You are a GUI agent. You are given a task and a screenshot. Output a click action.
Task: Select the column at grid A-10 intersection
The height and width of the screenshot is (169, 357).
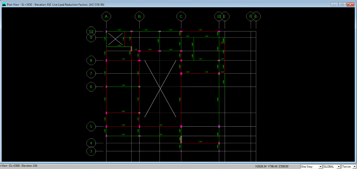(x=106, y=31)
